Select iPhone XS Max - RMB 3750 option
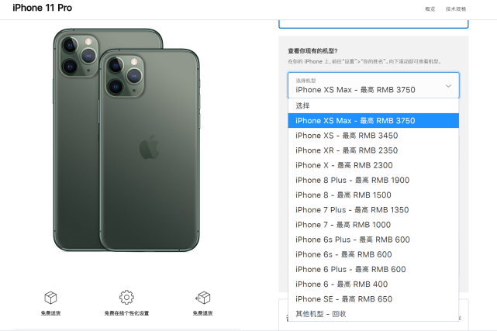 click(x=374, y=121)
